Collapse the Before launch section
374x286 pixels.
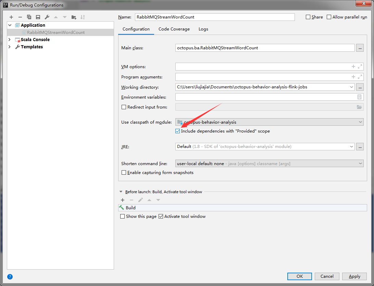(x=121, y=192)
